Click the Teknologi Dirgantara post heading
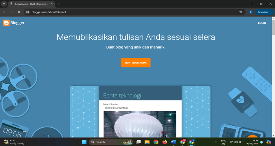 115,108
